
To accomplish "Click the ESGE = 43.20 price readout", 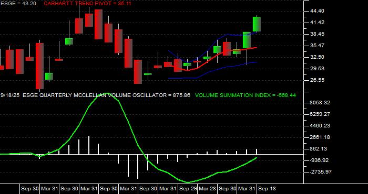I will click(18, 4).
